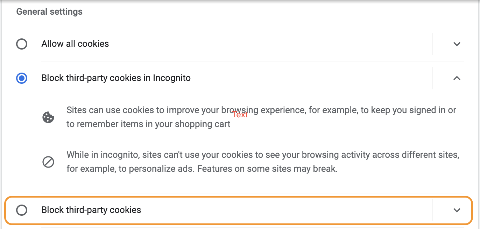Click the "General settings" heading
Screen dimensions: 480x229
49,12
